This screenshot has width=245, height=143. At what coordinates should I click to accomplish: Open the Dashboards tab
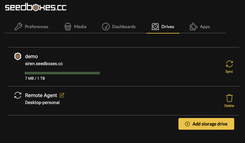tap(124, 27)
